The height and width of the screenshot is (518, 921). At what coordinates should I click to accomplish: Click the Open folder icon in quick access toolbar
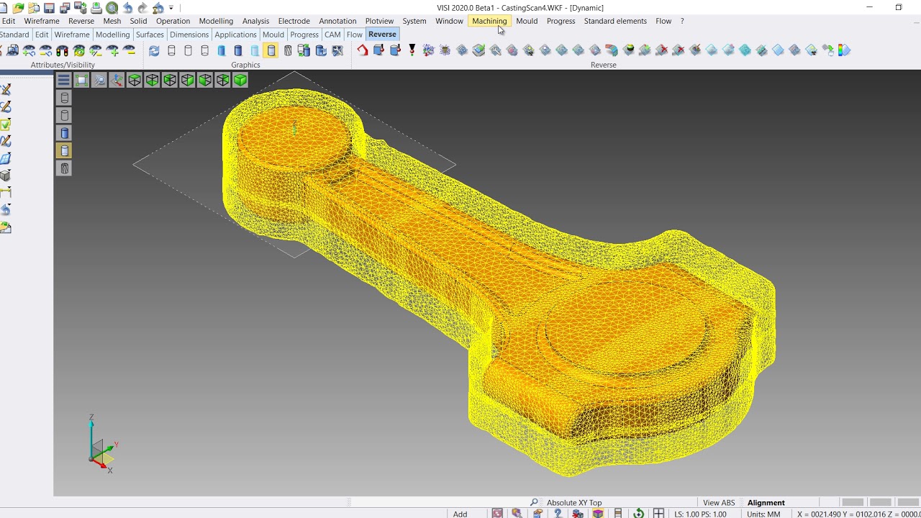click(19, 8)
